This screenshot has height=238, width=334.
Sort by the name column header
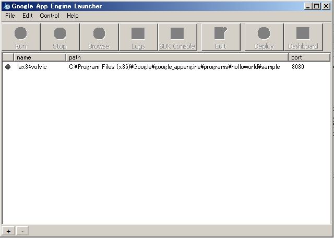(40, 57)
